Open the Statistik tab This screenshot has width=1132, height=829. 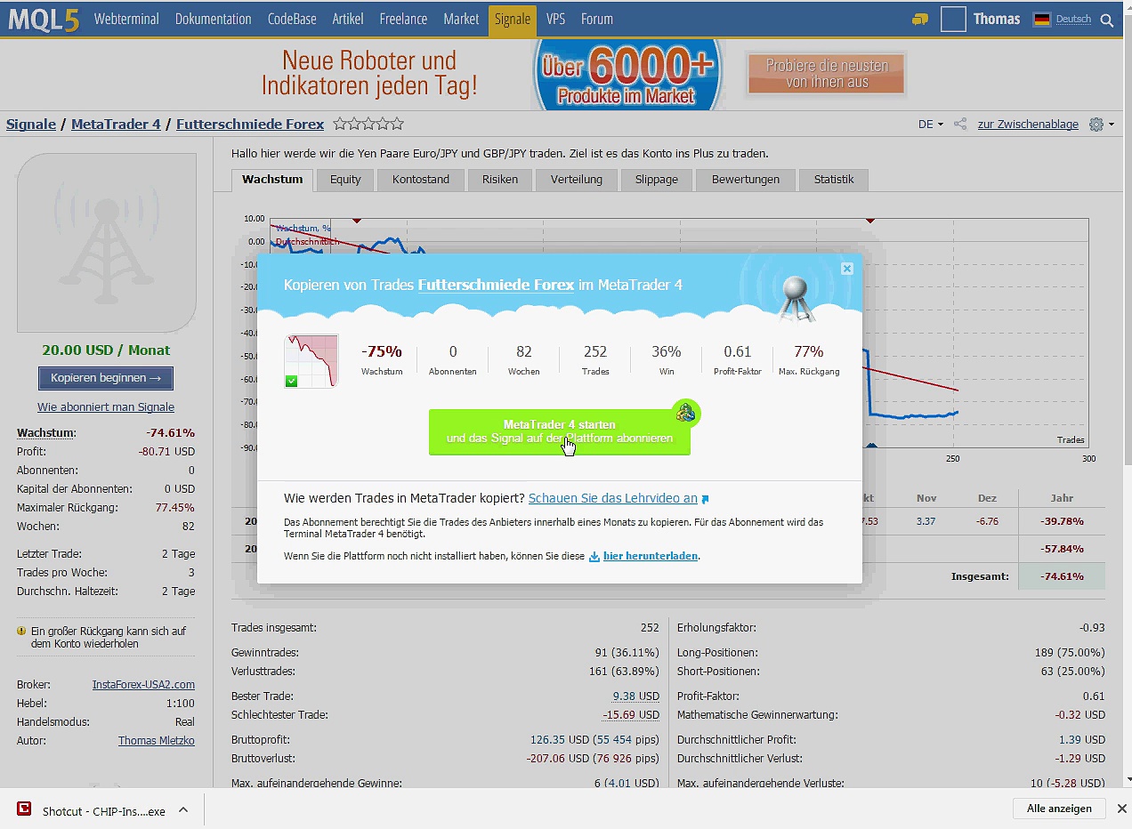(833, 180)
